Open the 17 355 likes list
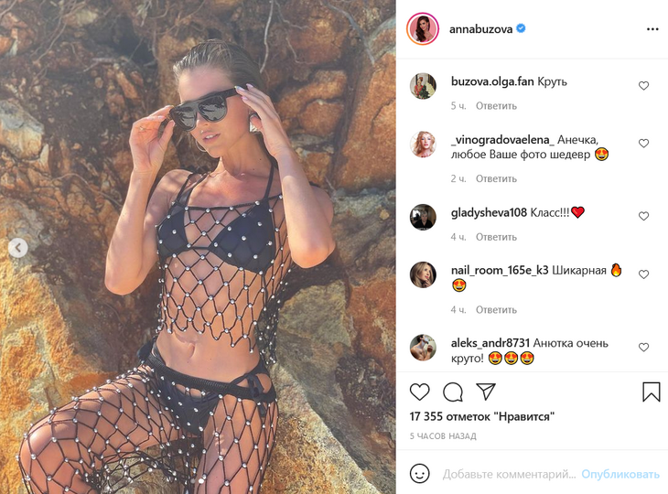This screenshot has width=668, height=494. click(482, 416)
